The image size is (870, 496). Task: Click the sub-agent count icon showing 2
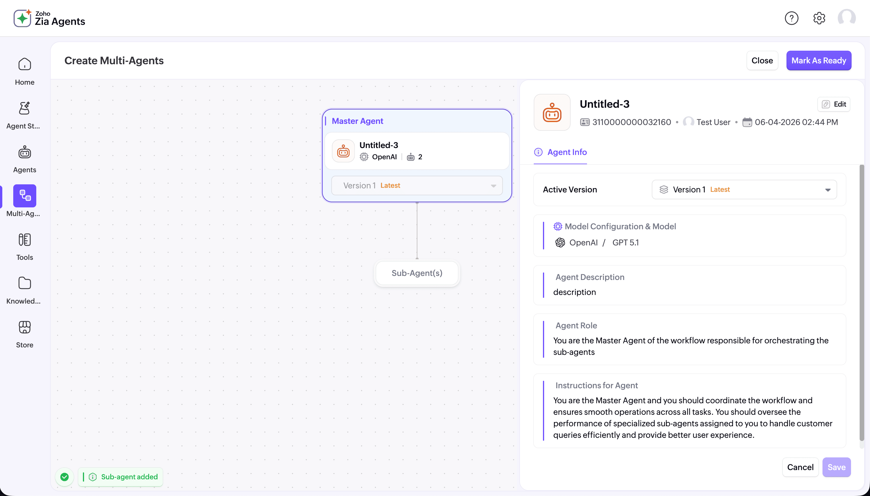coord(411,157)
